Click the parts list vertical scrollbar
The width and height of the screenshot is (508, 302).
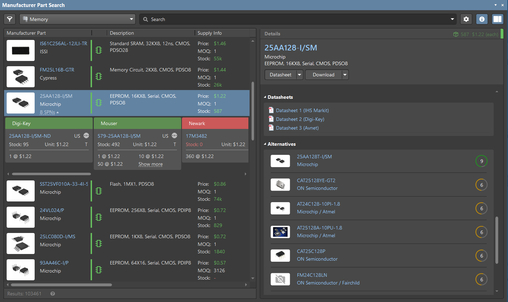click(253, 111)
